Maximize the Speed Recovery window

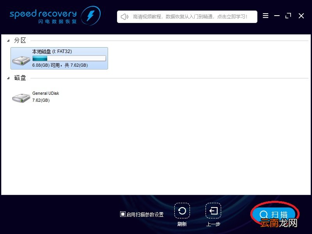click(288, 16)
